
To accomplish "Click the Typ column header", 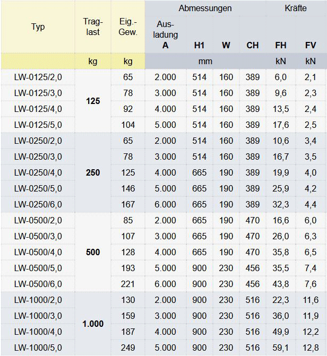I will coord(38,27).
